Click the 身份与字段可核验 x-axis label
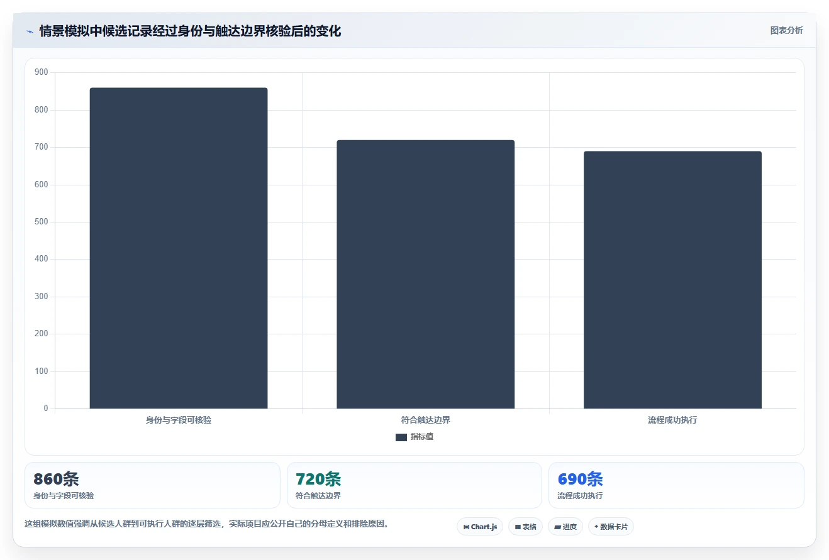This screenshot has height=560, width=829. point(179,420)
